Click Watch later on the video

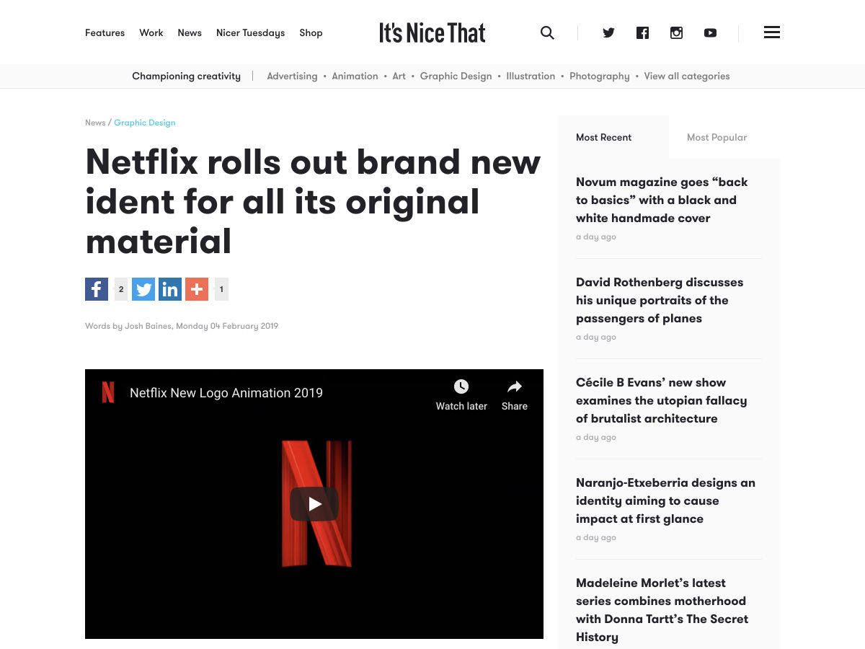(461, 395)
